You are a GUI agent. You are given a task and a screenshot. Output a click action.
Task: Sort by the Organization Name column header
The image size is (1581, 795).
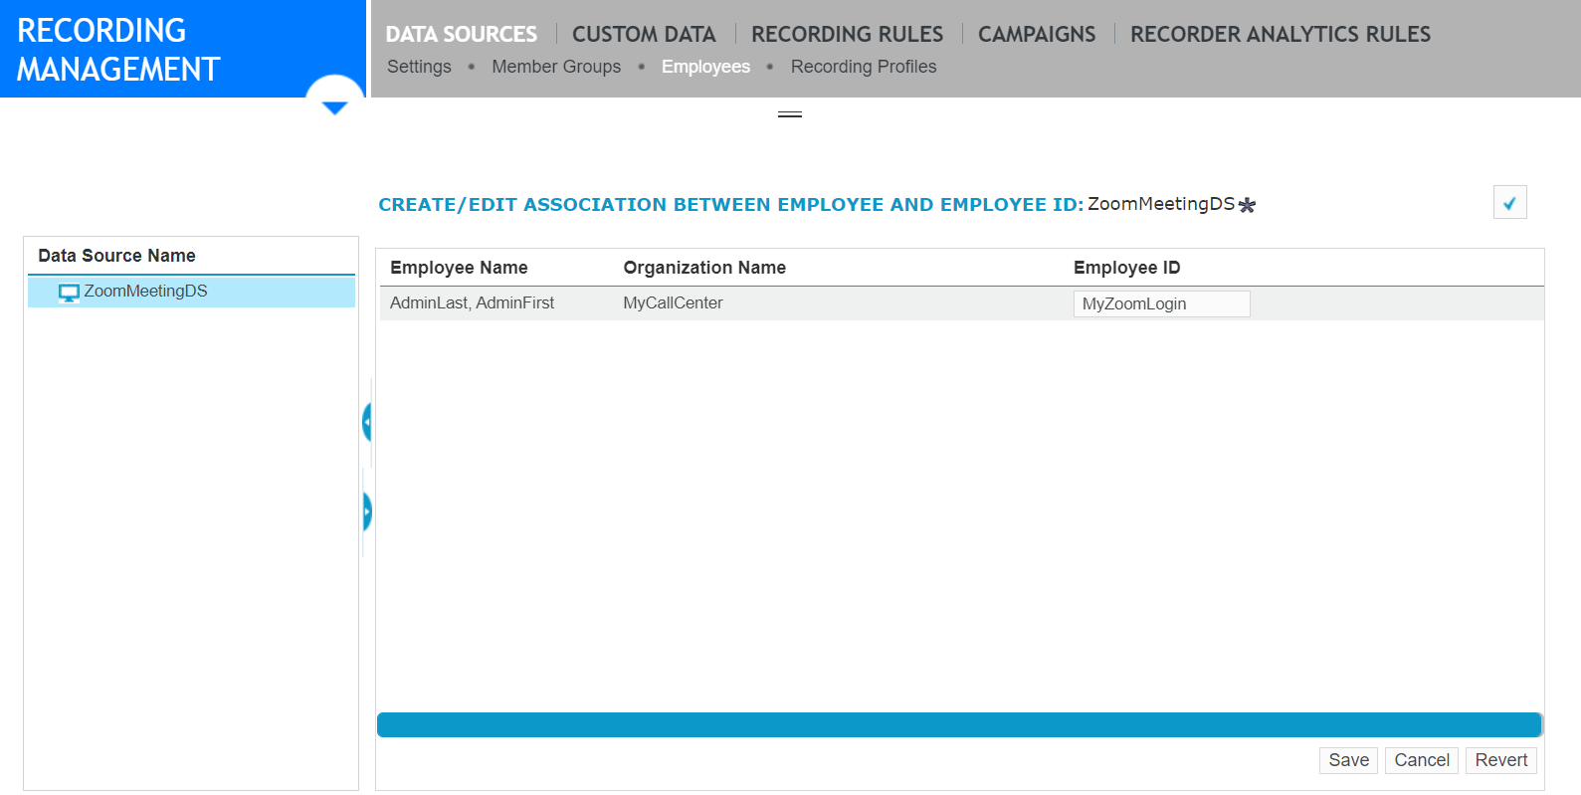point(704,268)
